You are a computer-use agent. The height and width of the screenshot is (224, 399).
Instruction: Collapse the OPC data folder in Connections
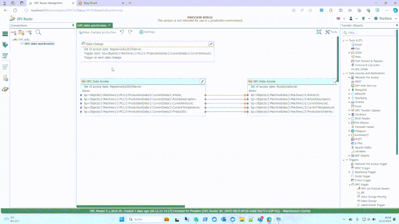pyautogui.click(x=13, y=40)
